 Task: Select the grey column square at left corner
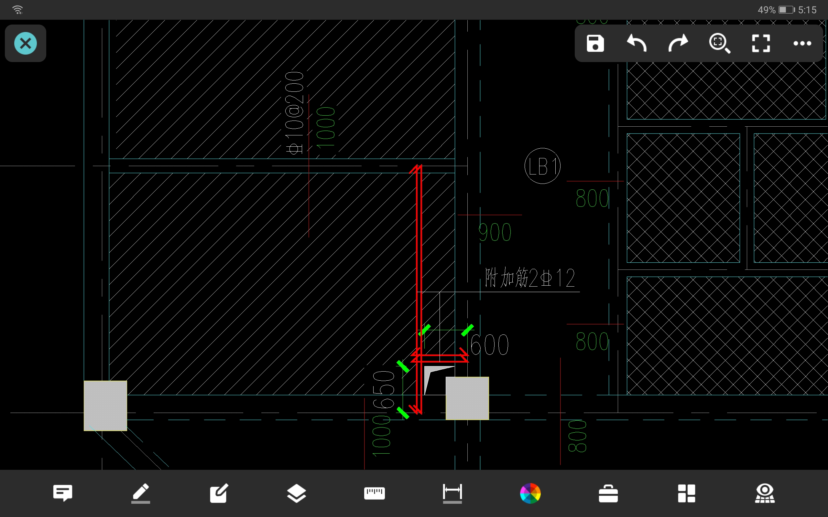[105, 406]
